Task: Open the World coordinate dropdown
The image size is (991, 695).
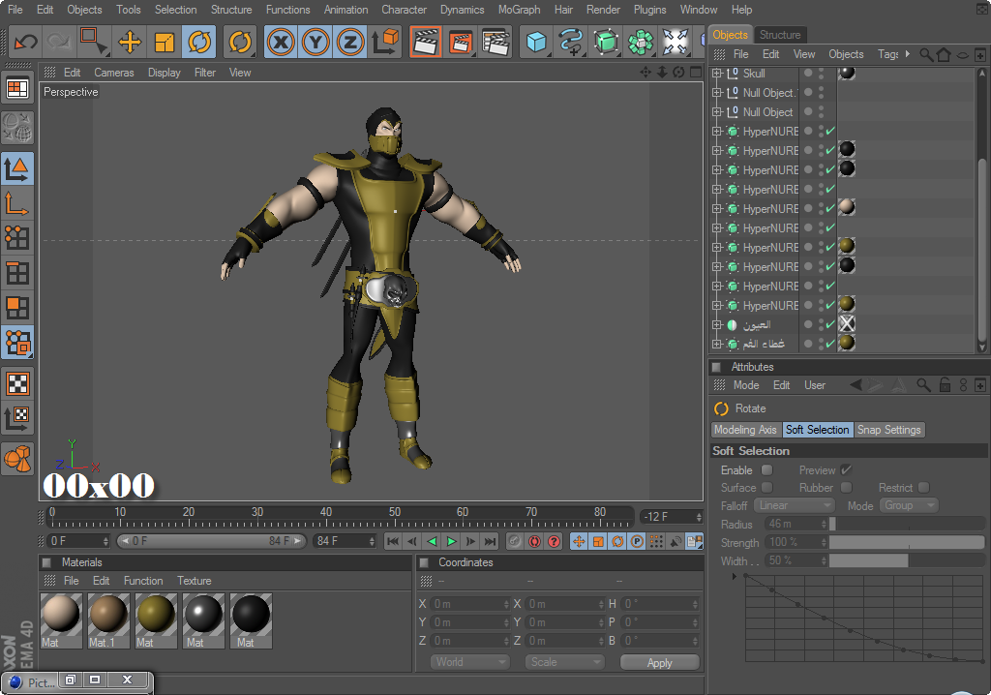Action: coord(470,662)
